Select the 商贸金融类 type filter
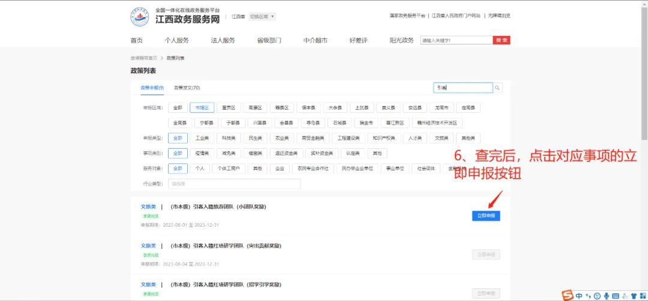This screenshot has width=648, height=301. (313, 138)
